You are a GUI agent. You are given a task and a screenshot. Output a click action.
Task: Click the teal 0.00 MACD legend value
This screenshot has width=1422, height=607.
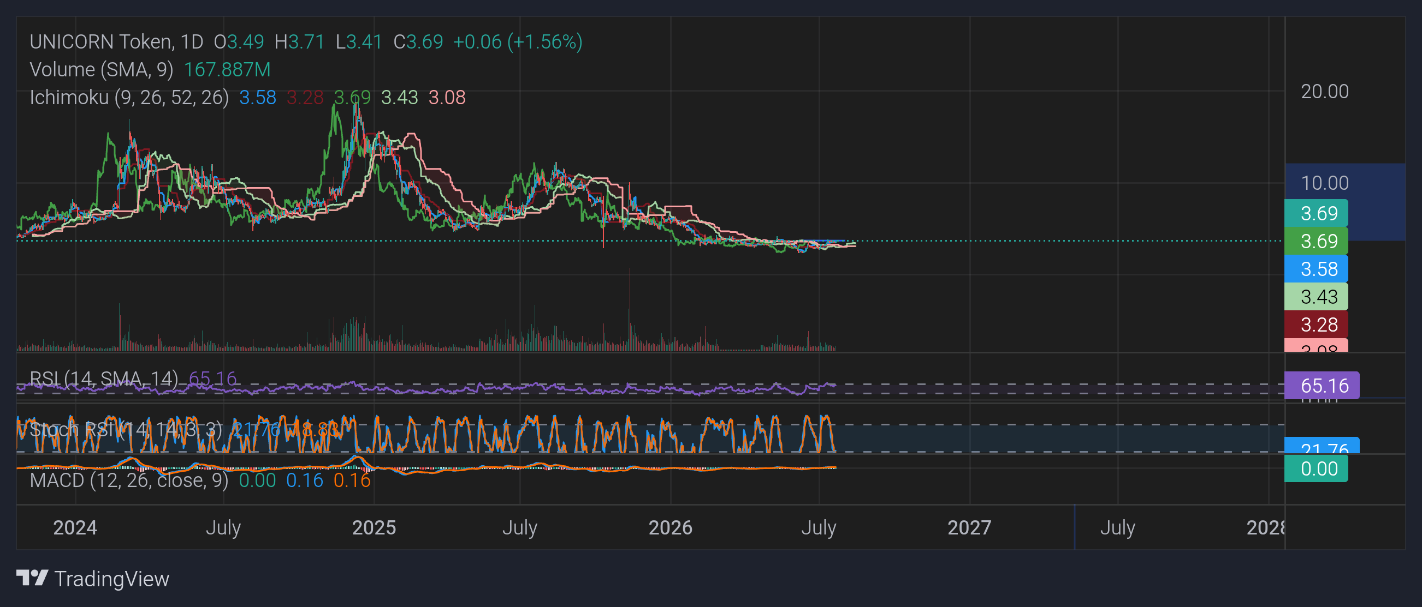257,480
